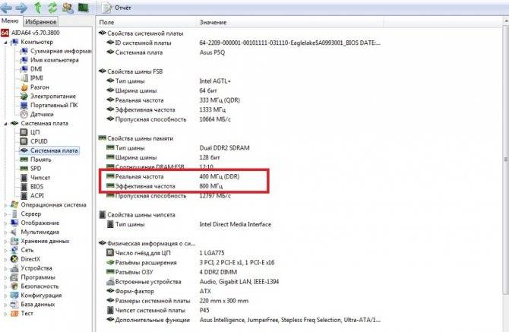
Task: Open the Отчёт report button
Action: point(116,8)
